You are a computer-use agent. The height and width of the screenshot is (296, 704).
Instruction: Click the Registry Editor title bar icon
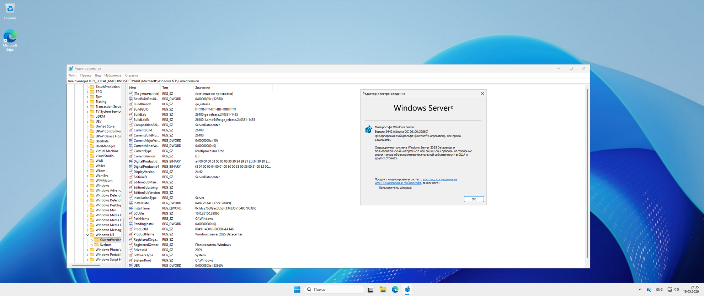(x=71, y=68)
